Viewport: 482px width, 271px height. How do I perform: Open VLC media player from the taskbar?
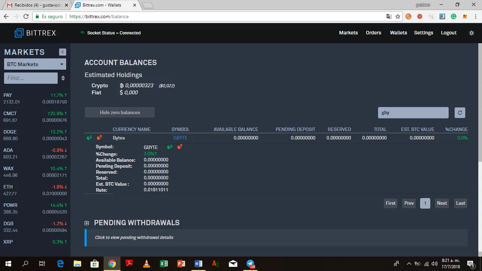(146, 263)
